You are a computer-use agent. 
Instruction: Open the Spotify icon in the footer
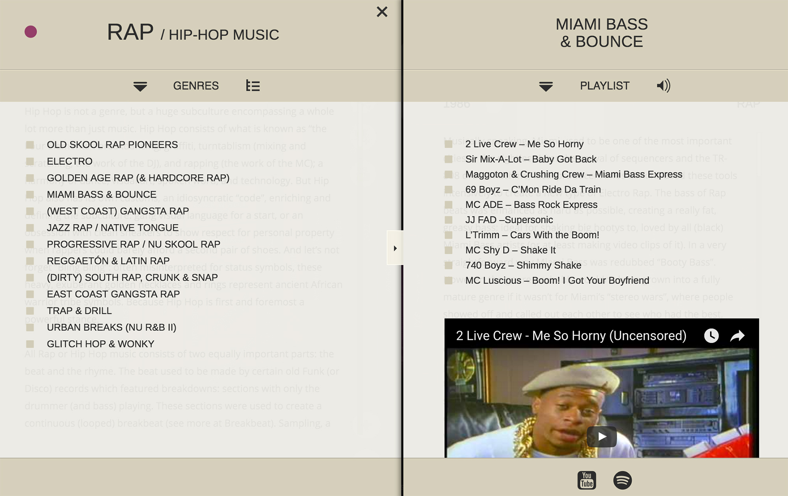623,480
